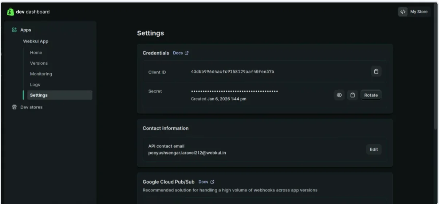This screenshot has width=439, height=204.
Task: Go to Versions in sidebar
Action: (39, 63)
